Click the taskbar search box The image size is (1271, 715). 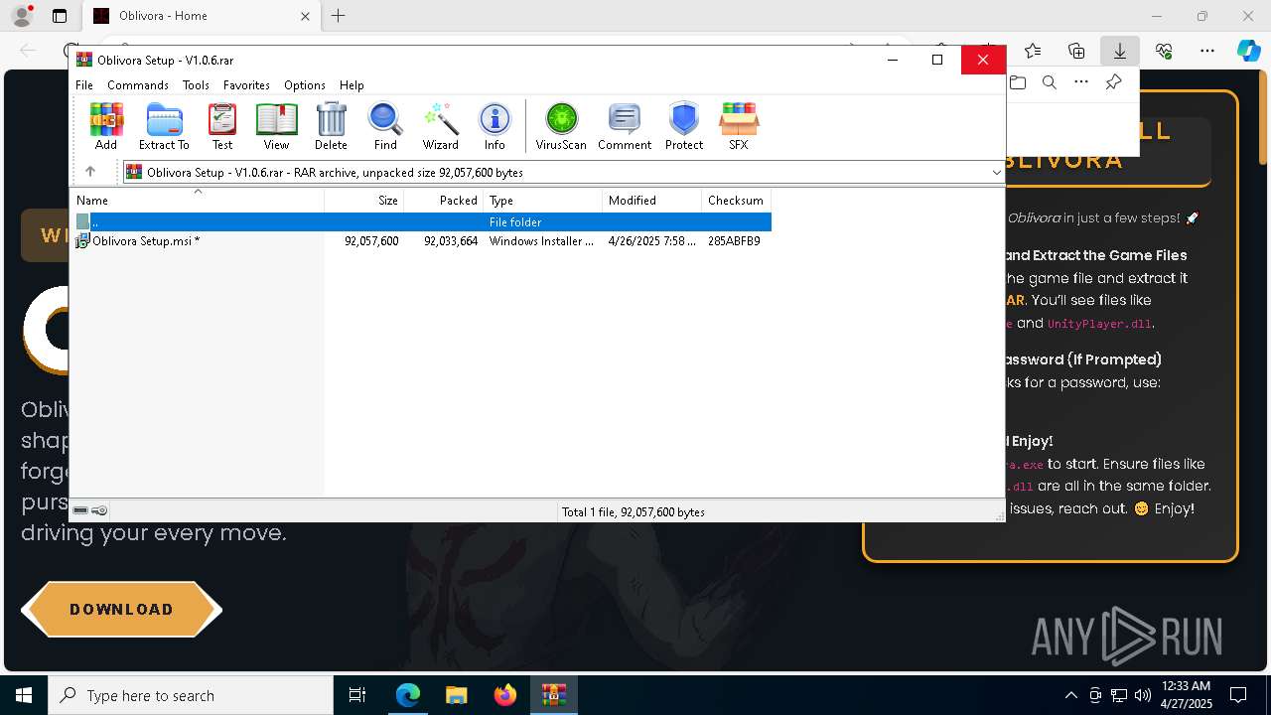point(191,695)
